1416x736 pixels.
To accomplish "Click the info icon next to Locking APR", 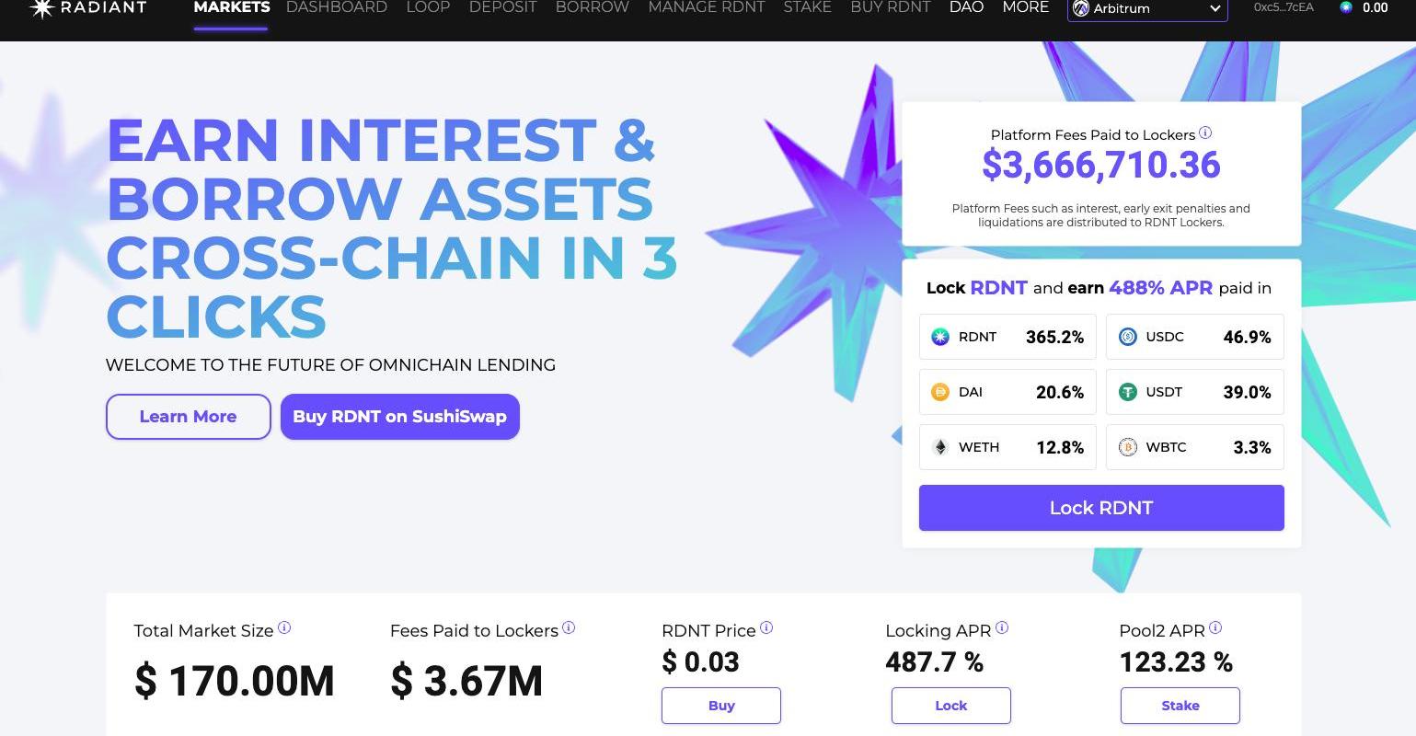I will 1002,627.
